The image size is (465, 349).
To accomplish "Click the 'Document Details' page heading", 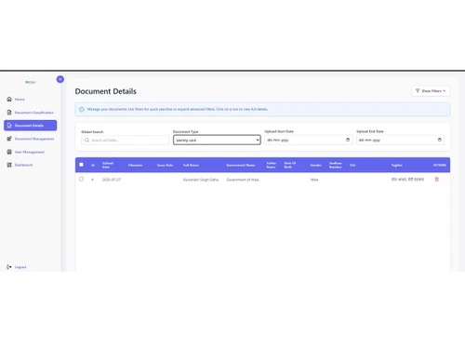I will point(106,91).
